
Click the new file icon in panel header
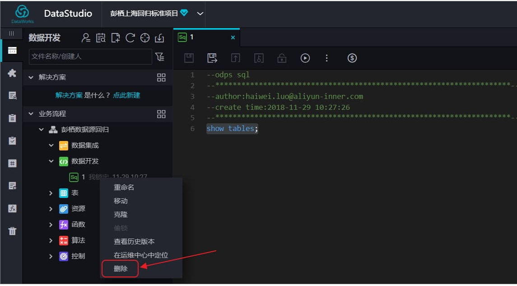[116, 38]
